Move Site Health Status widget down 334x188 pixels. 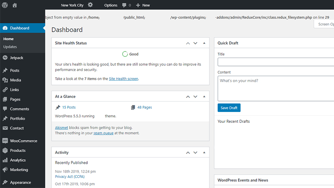[195, 43]
